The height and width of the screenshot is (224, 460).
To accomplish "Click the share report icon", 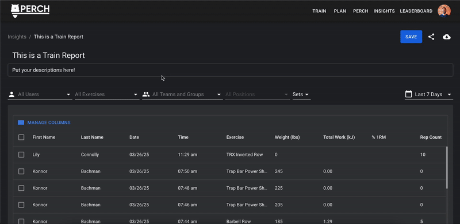I will pyautogui.click(x=431, y=37).
